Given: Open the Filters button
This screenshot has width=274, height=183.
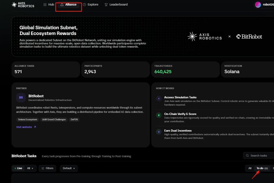Looking at the screenshot, I should coord(47,168).
